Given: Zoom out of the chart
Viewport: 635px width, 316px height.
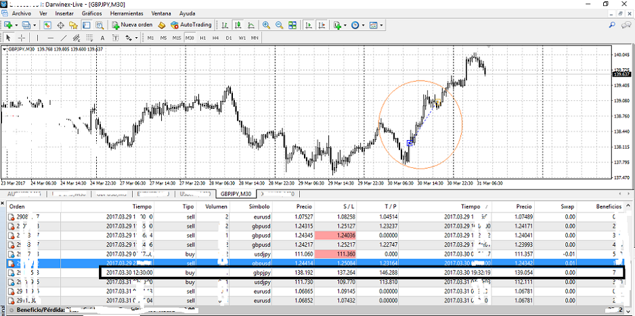Looking at the screenshot, I should [279, 25].
